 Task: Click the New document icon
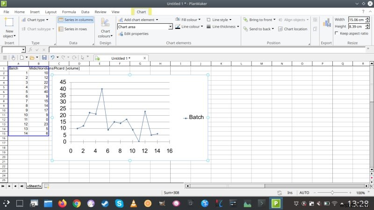22,57
